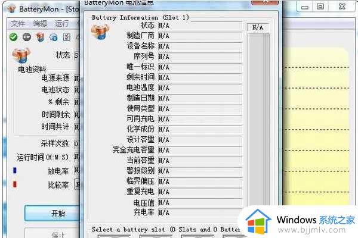Click the 电池状态 label in main window
Screen dimensions: 358x238
click(x=55, y=90)
